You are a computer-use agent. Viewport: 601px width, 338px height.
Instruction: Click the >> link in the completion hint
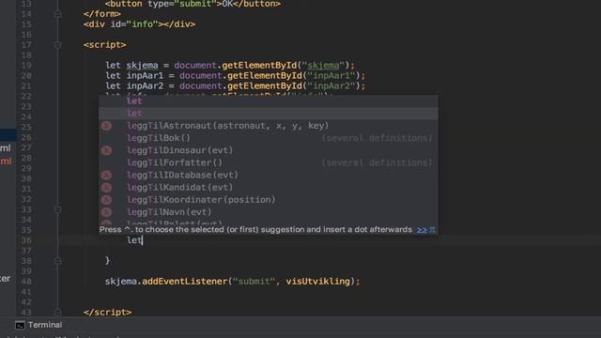point(422,229)
